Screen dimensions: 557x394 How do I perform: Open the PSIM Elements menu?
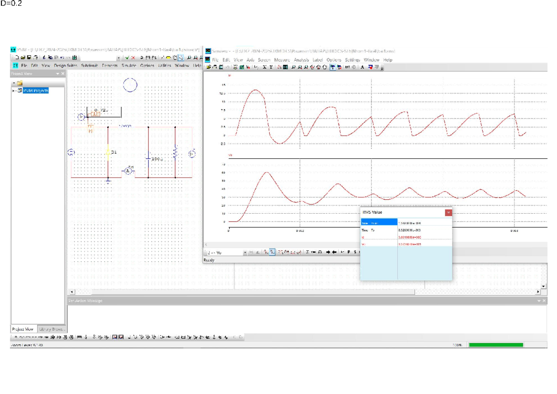pyautogui.click(x=110, y=66)
